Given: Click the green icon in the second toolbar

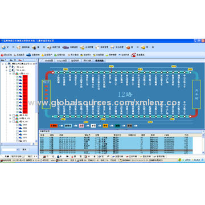Looking at the screenshot, I should coord(55,55).
